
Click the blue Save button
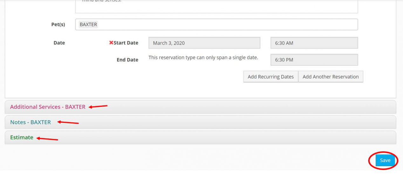(x=385, y=160)
